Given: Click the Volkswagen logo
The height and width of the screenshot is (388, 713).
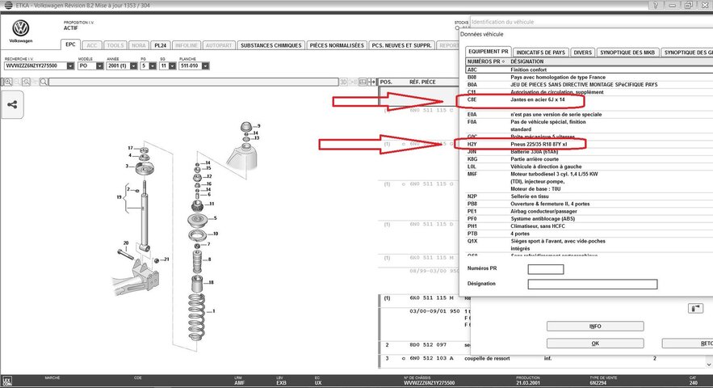Looking at the screenshot, I should click(19, 26).
